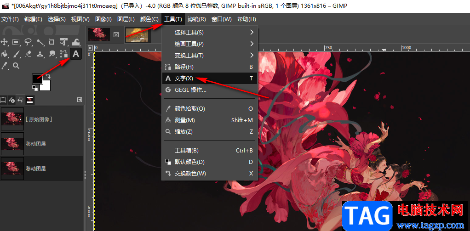
Task: Open the 文件(F) menu
Action: coord(10,19)
